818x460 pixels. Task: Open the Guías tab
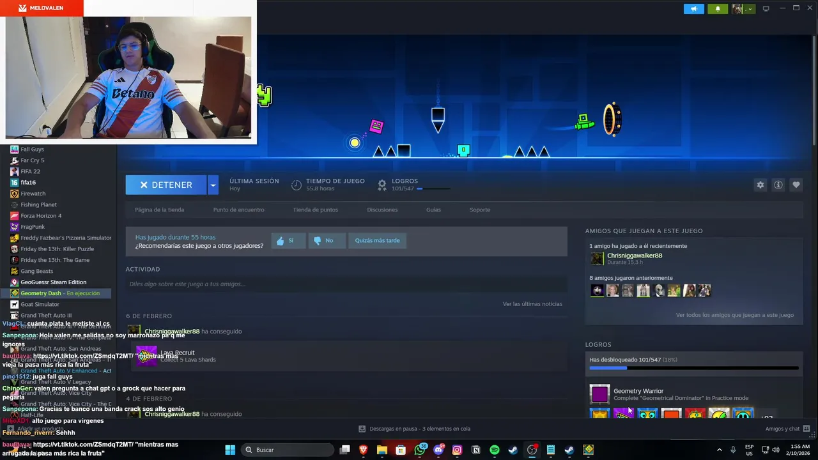433,210
